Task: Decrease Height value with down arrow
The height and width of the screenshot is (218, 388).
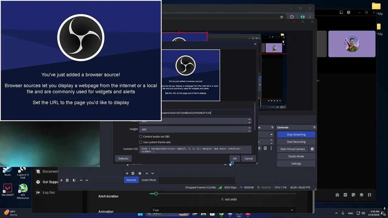Action: (x=249, y=131)
